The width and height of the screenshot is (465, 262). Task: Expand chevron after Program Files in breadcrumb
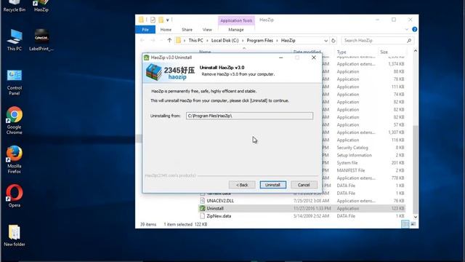[x=277, y=41]
